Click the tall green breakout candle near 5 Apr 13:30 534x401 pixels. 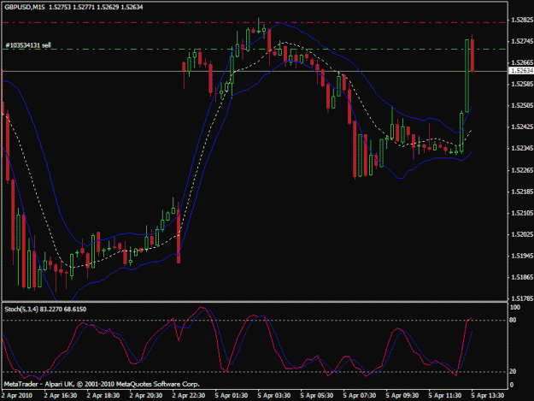pos(467,75)
